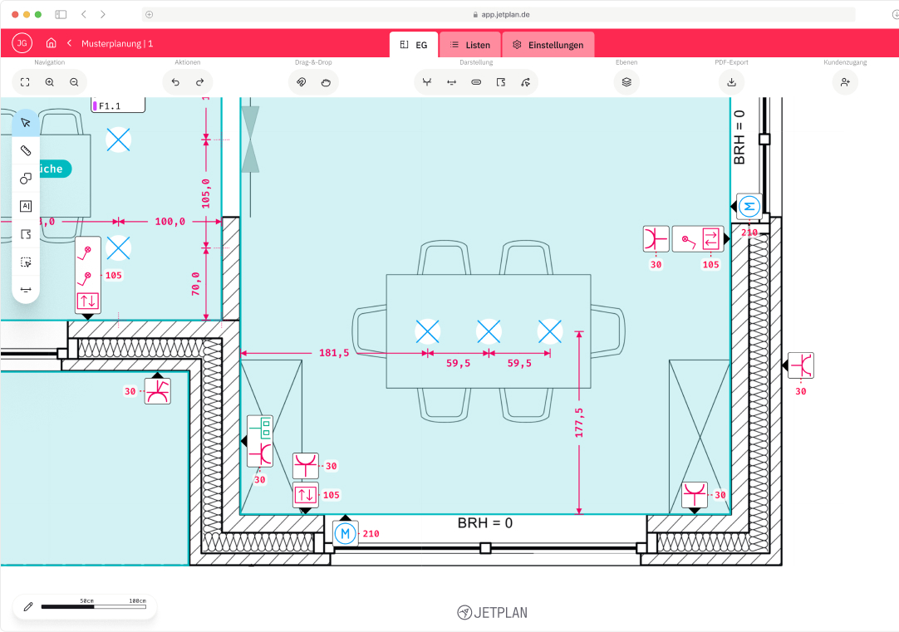Screen dimensions: 899x632
Task: Select the green network socket symbol
Action: coord(260,428)
